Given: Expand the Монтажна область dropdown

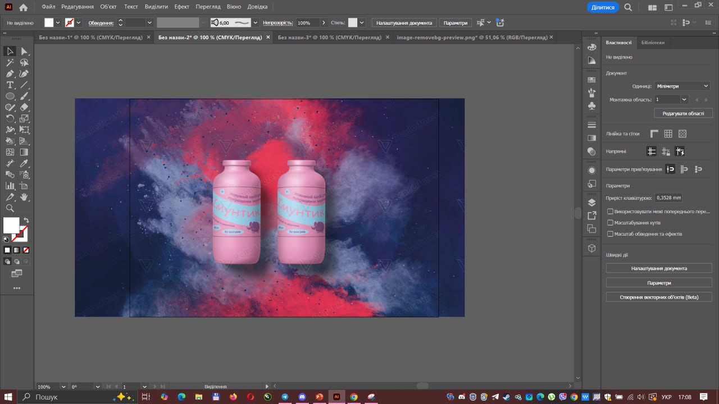Looking at the screenshot, I should (684, 99).
